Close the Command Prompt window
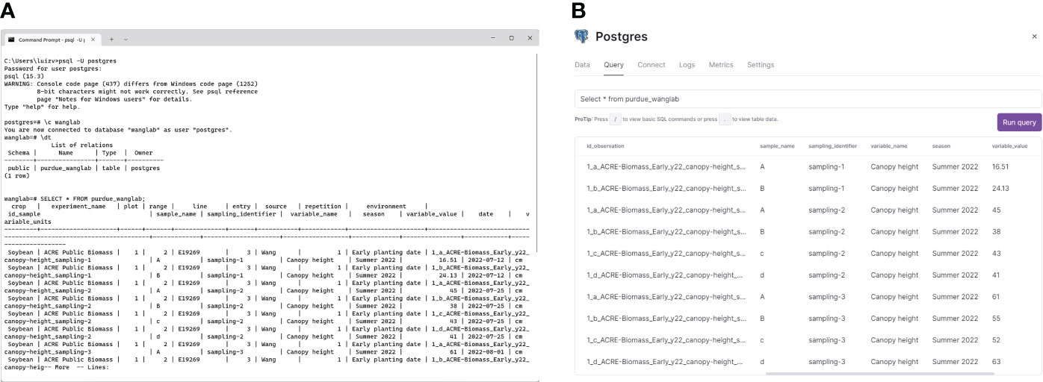This screenshot has height=382, width=1043. coord(530,38)
